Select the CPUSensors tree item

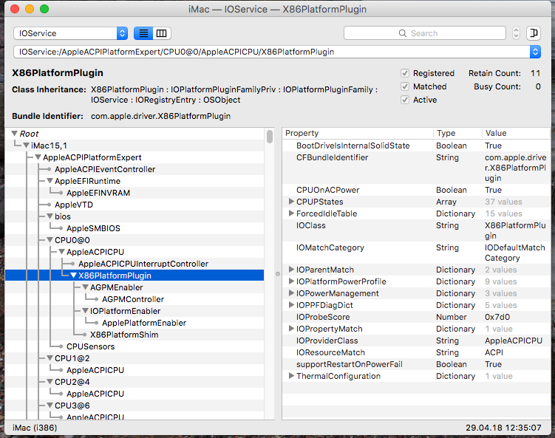pyautogui.click(x=92, y=346)
